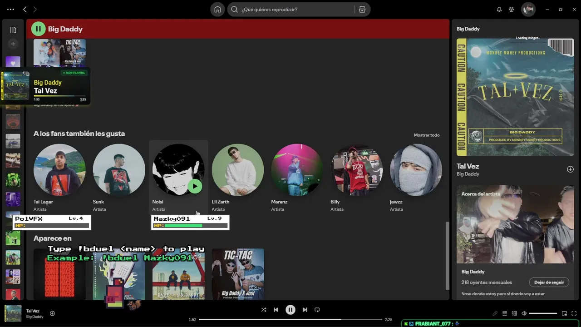581x327 pixels.
Task: Pause Big Daddy from the header button
Action: 38,29
